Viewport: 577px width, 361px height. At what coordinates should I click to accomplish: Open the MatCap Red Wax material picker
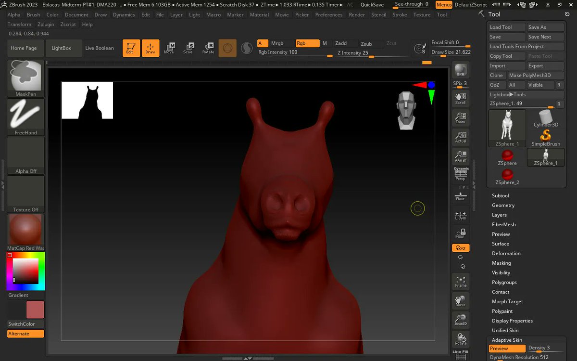[26, 232]
